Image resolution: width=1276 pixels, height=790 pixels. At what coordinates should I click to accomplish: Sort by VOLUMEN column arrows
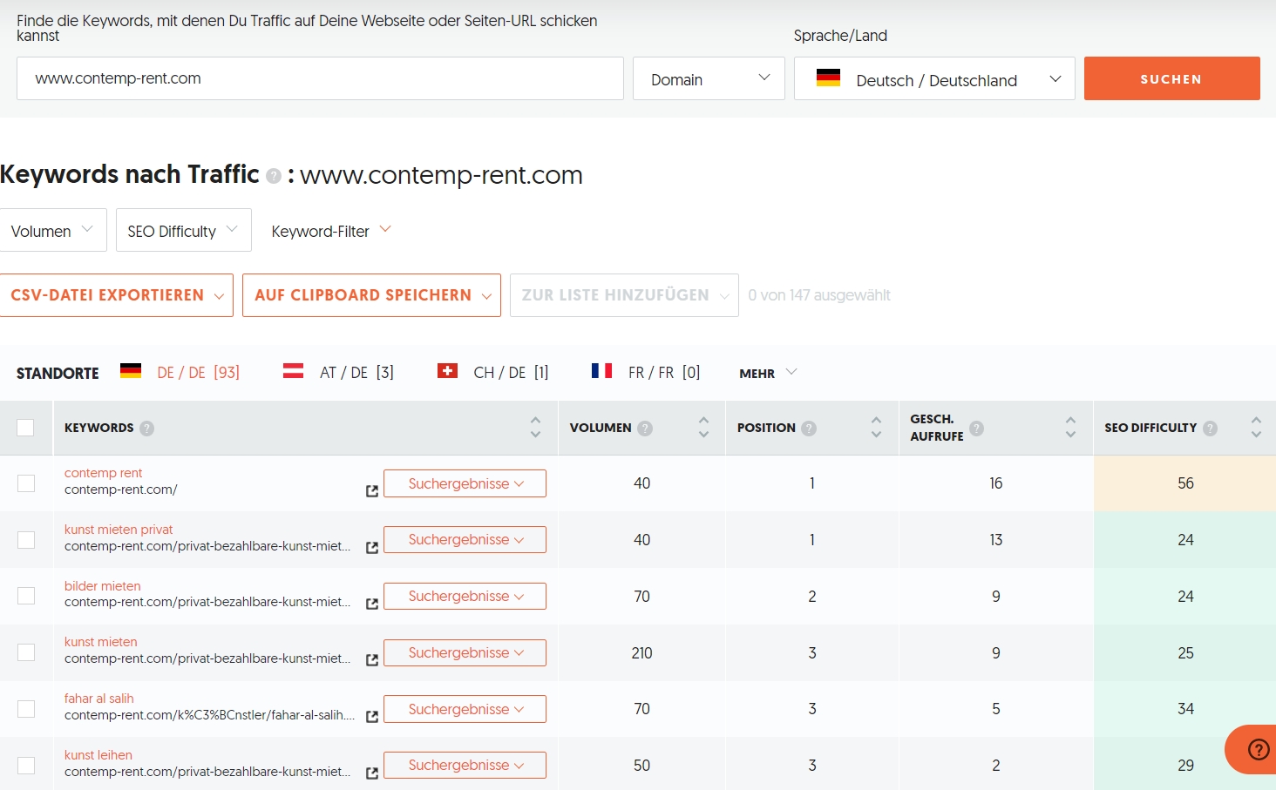tap(703, 427)
